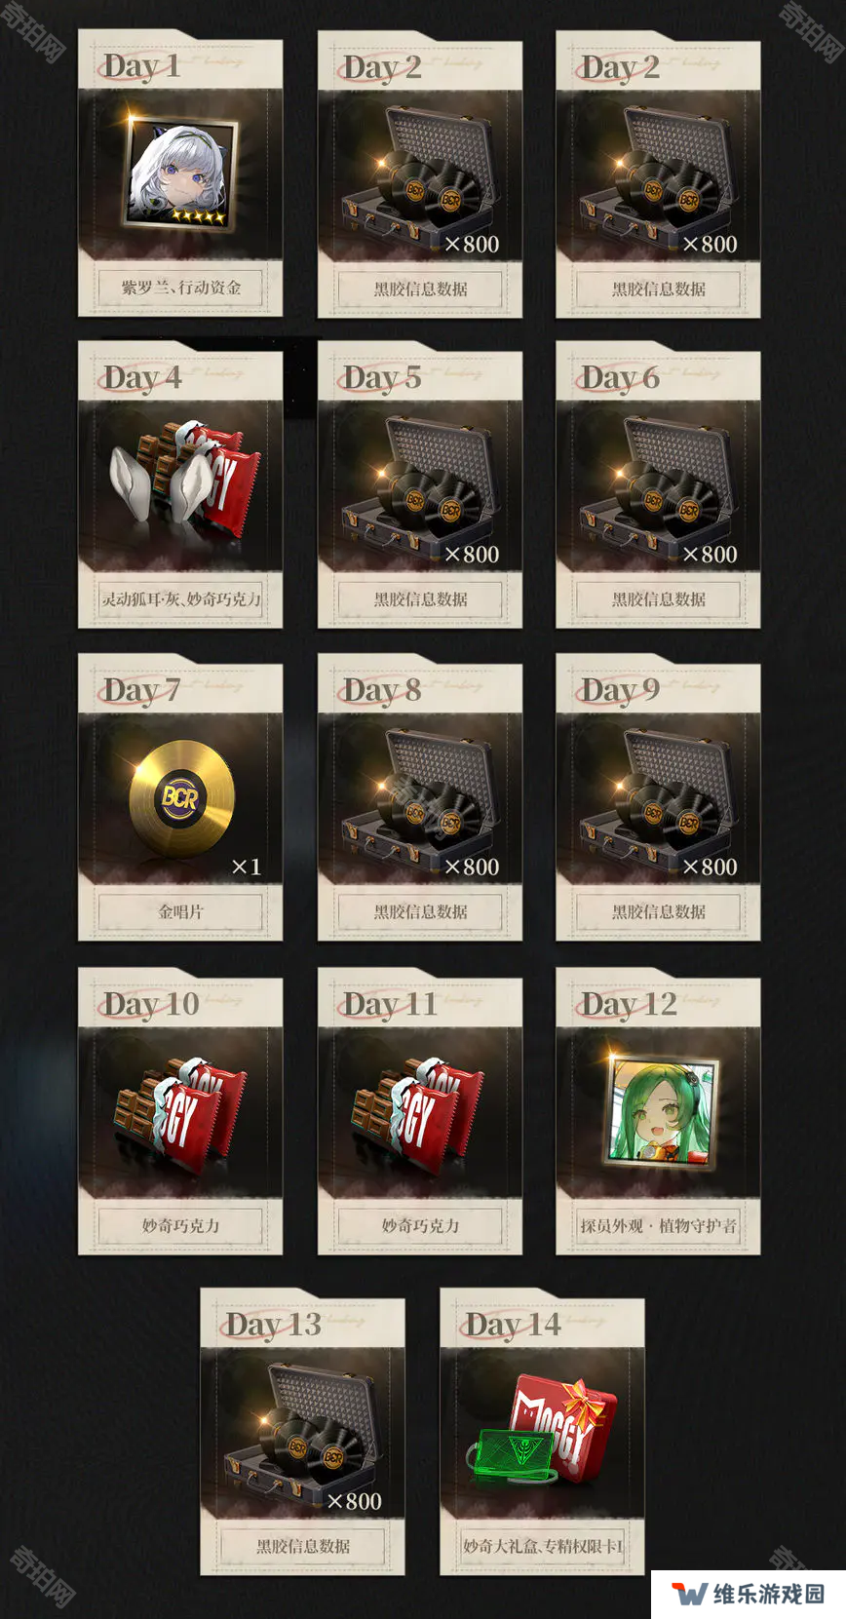Click the Day 9 vinyl suitcase image
846x1619 pixels.
tap(658, 798)
